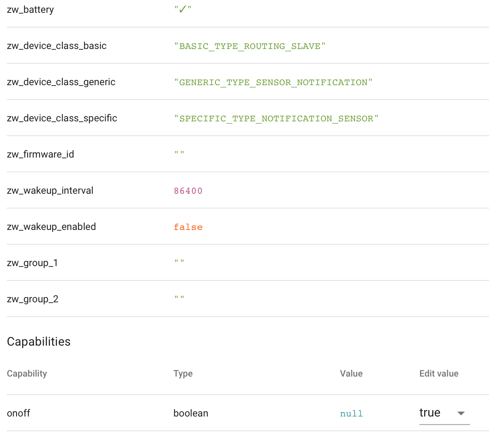Click the Edit value column header
Image resolution: width=489 pixels, height=441 pixels.
(x=439, y=374)
